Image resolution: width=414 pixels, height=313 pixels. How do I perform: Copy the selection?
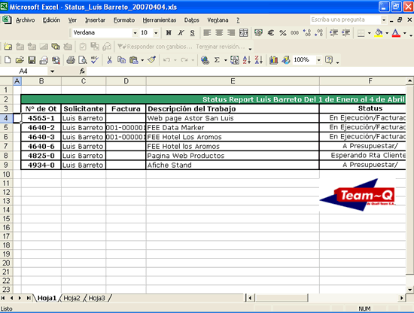coord(121,60)
